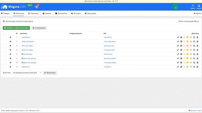Delete Женская обувь with trash icon
The height and width of the screenshot is (113, 202).
point(197,46)
